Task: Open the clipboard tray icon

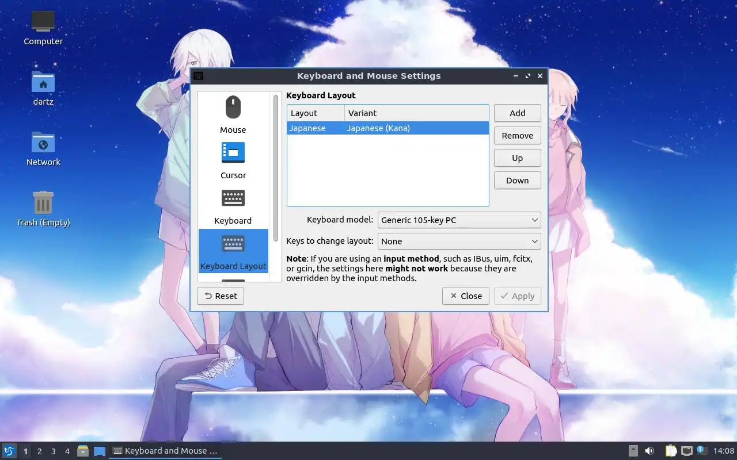Action: coord(671,451)
